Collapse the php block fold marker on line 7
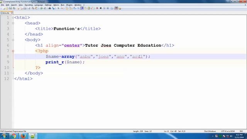This screenshot has height=139, width=247. (x=13, y=51)
